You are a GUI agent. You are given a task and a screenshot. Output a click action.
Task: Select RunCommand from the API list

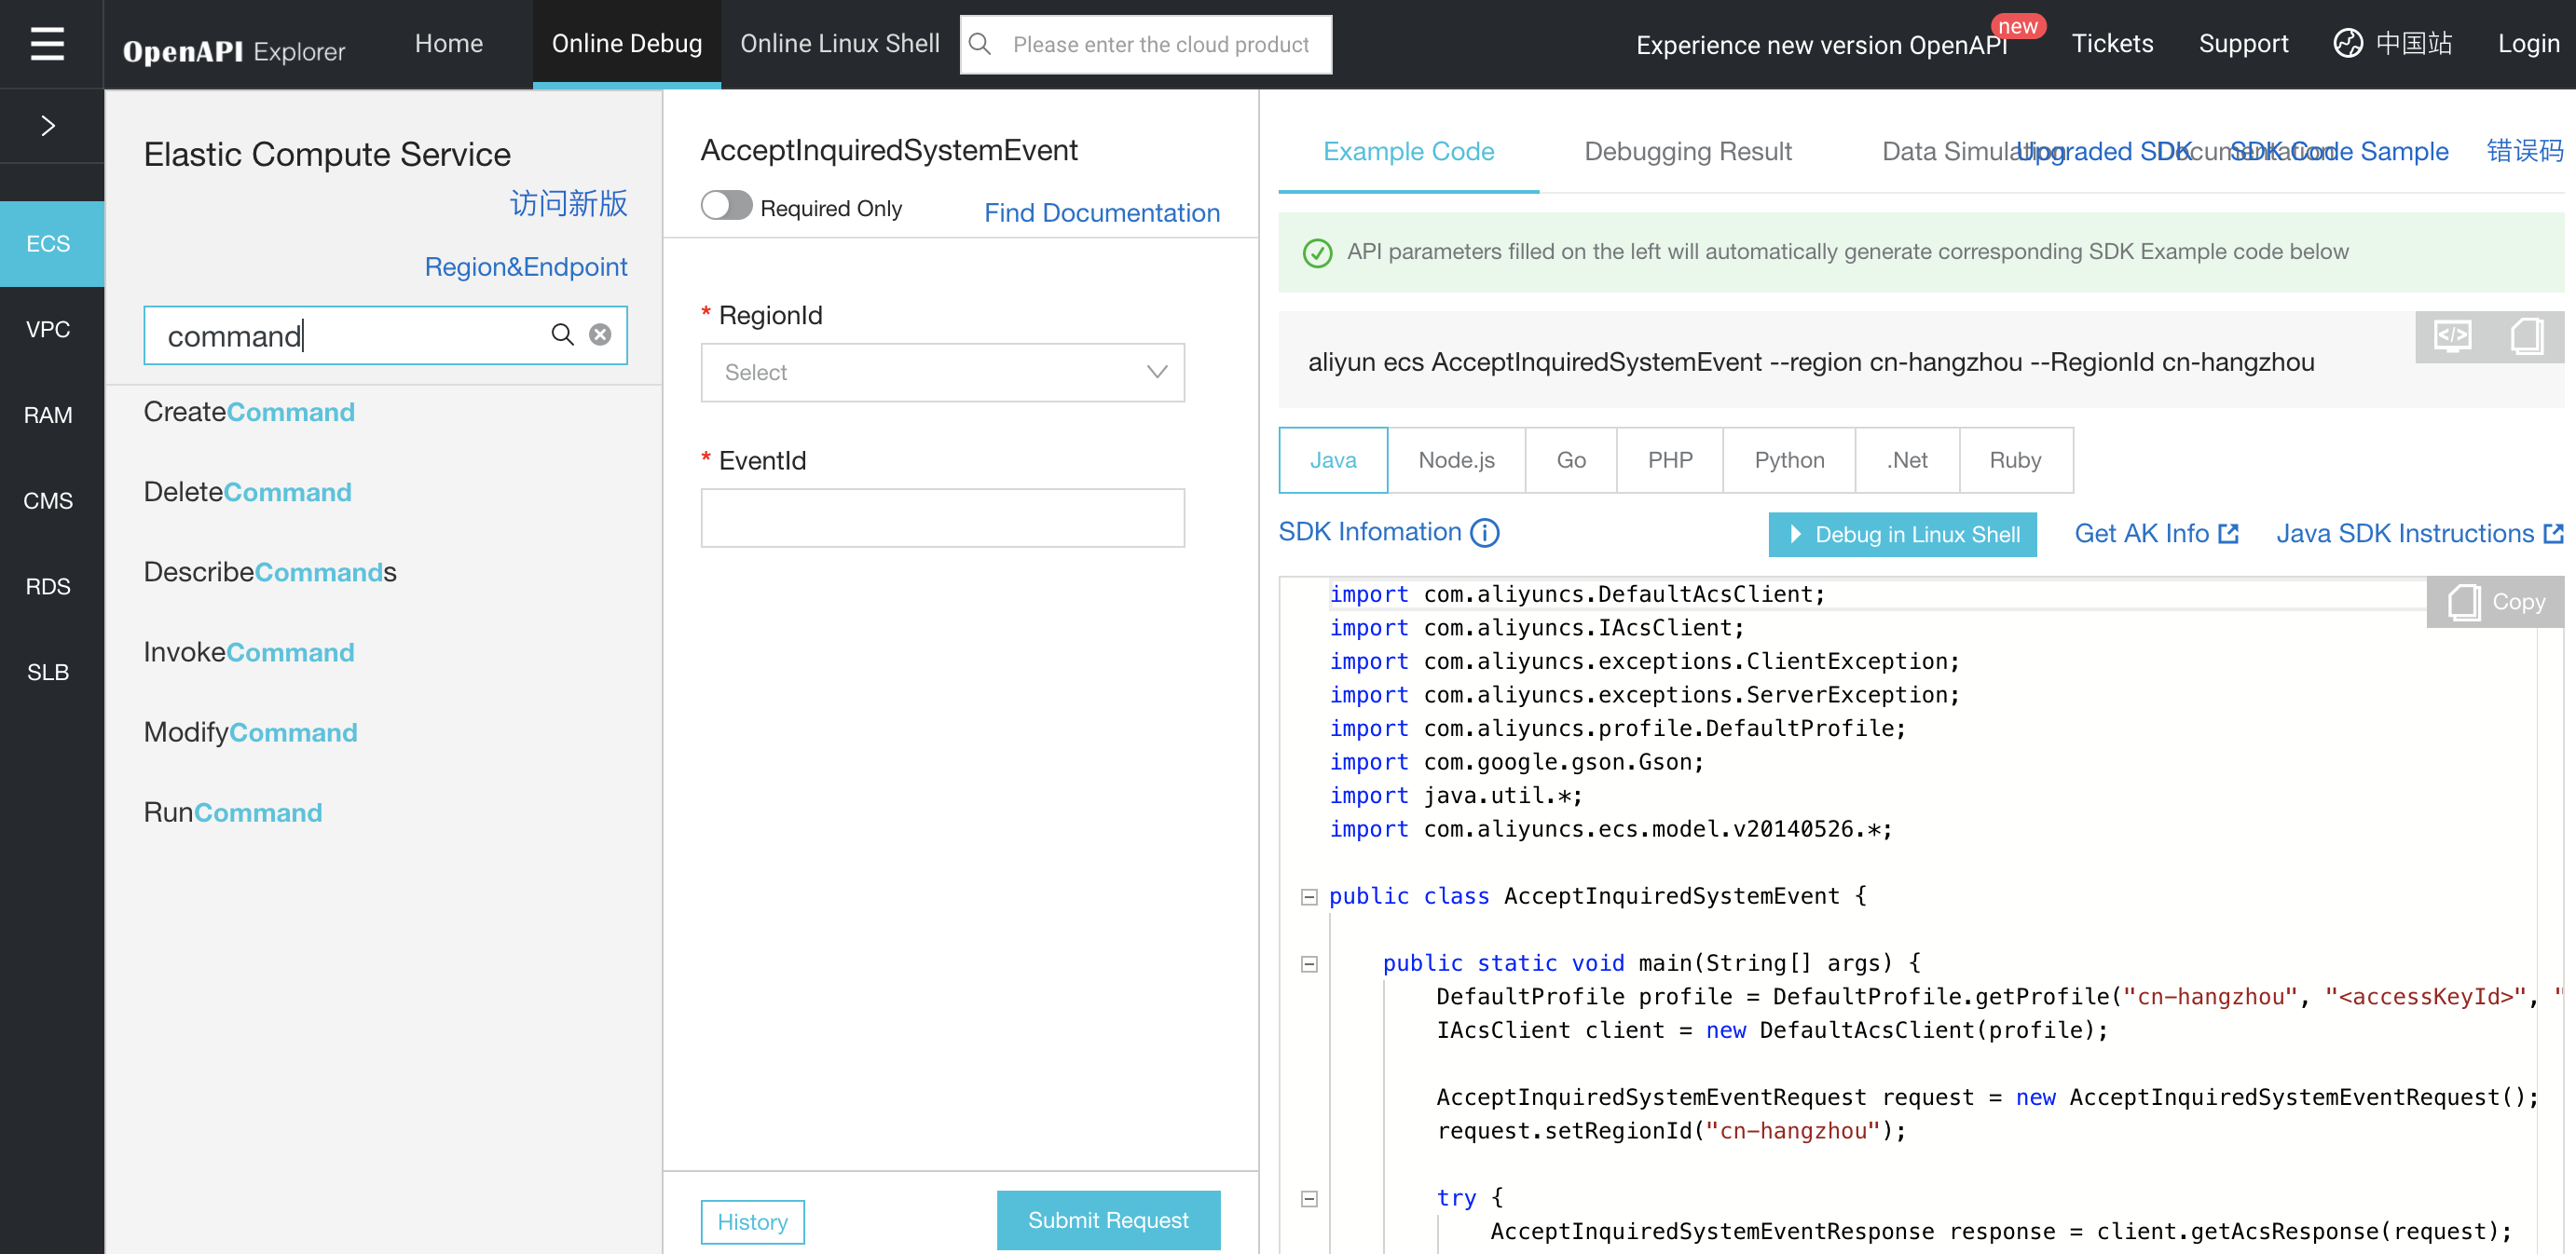[x=233, y=812]
